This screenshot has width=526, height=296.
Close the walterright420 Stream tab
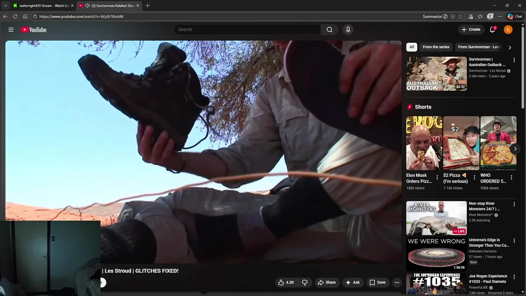(x=72, y=6)
